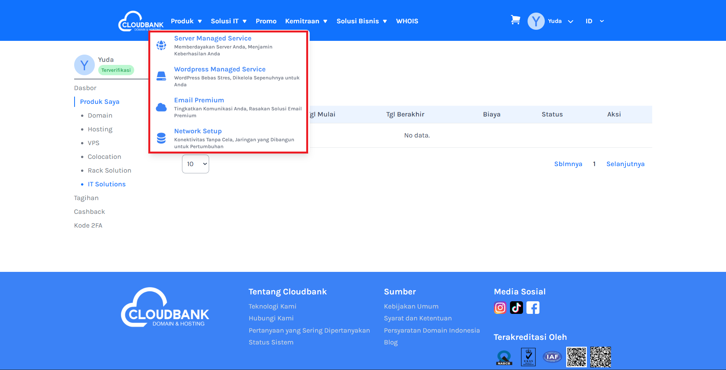Open the shopping cart icon

[515, 20]
